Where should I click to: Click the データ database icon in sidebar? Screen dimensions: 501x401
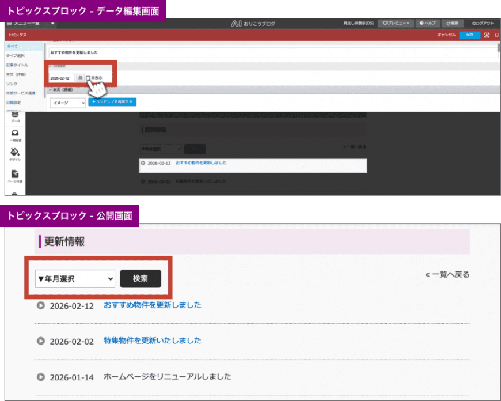[15, 115]
